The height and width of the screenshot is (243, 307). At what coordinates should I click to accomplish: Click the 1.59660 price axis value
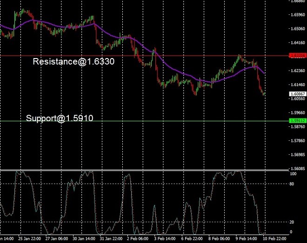[298, 112]
